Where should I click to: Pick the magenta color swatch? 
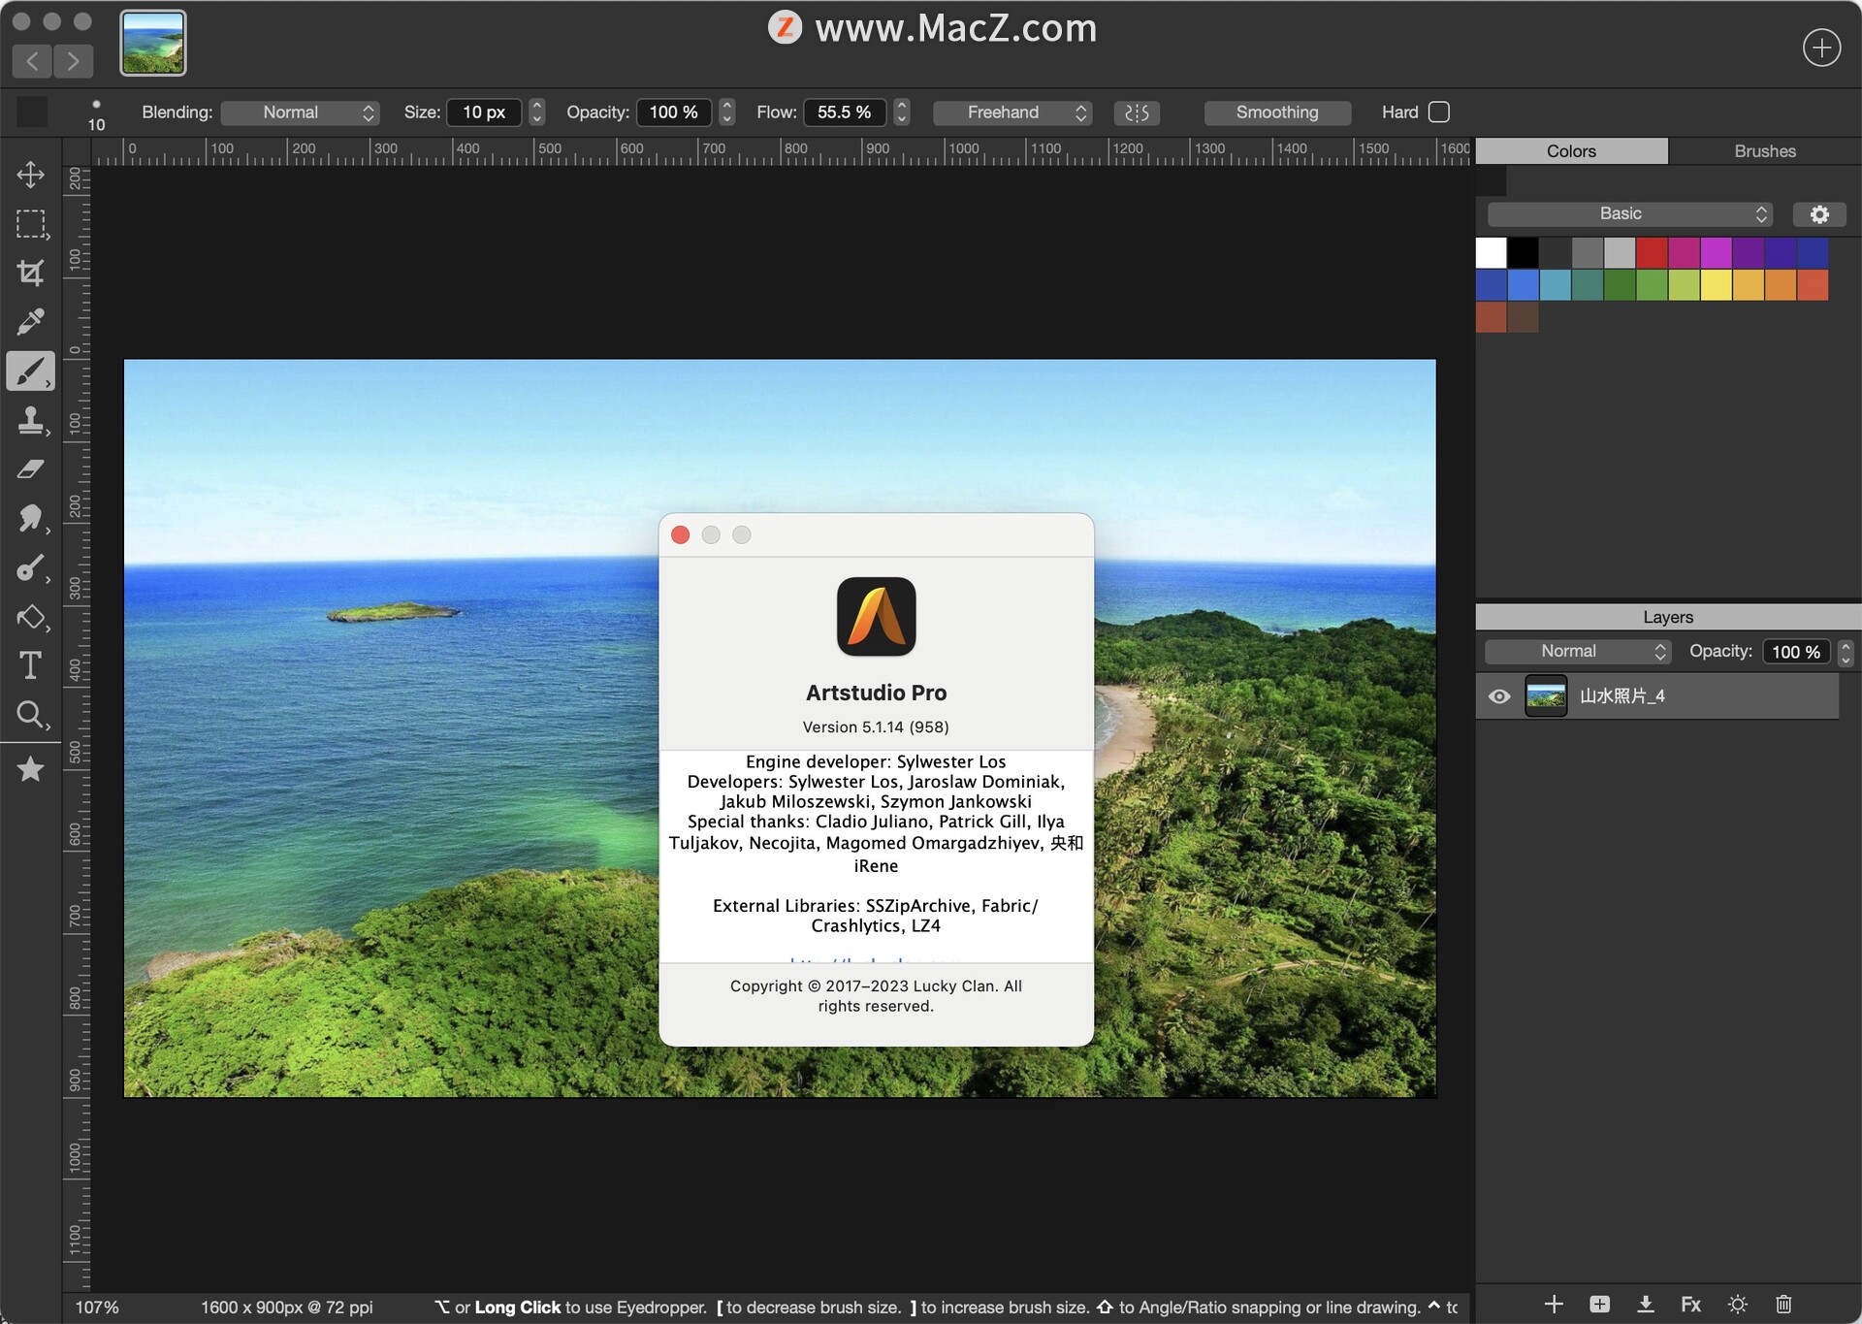tap(1716, 253)
